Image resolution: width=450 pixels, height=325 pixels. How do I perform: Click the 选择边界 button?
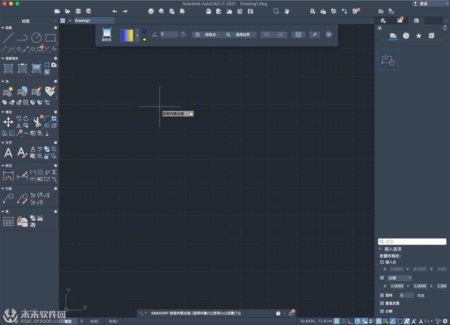click(x=239, y=34)
